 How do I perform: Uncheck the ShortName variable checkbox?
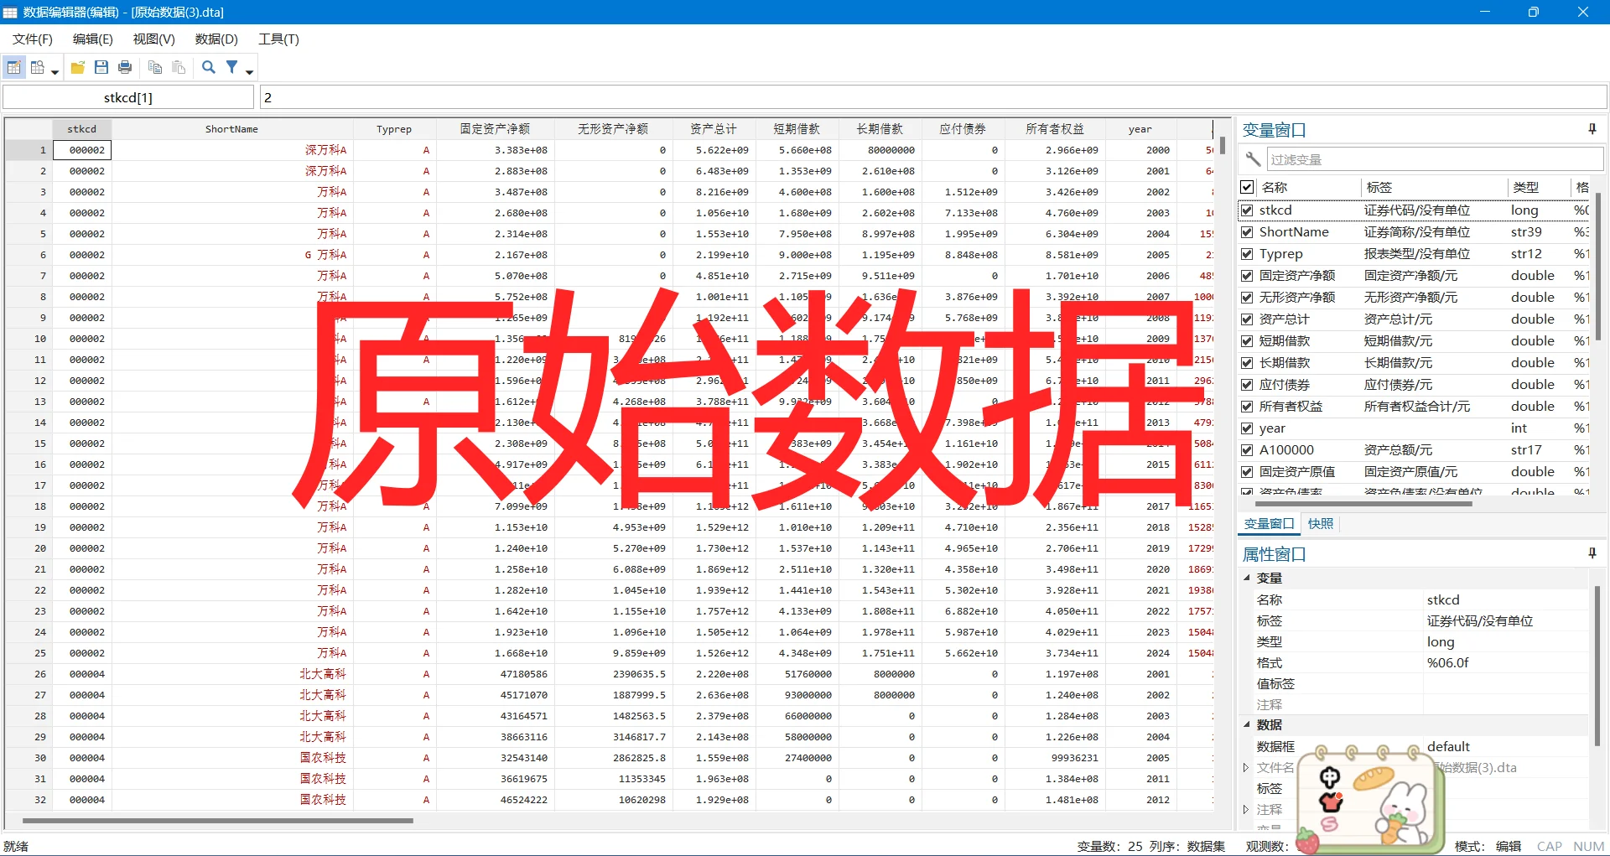[1247, 232]
